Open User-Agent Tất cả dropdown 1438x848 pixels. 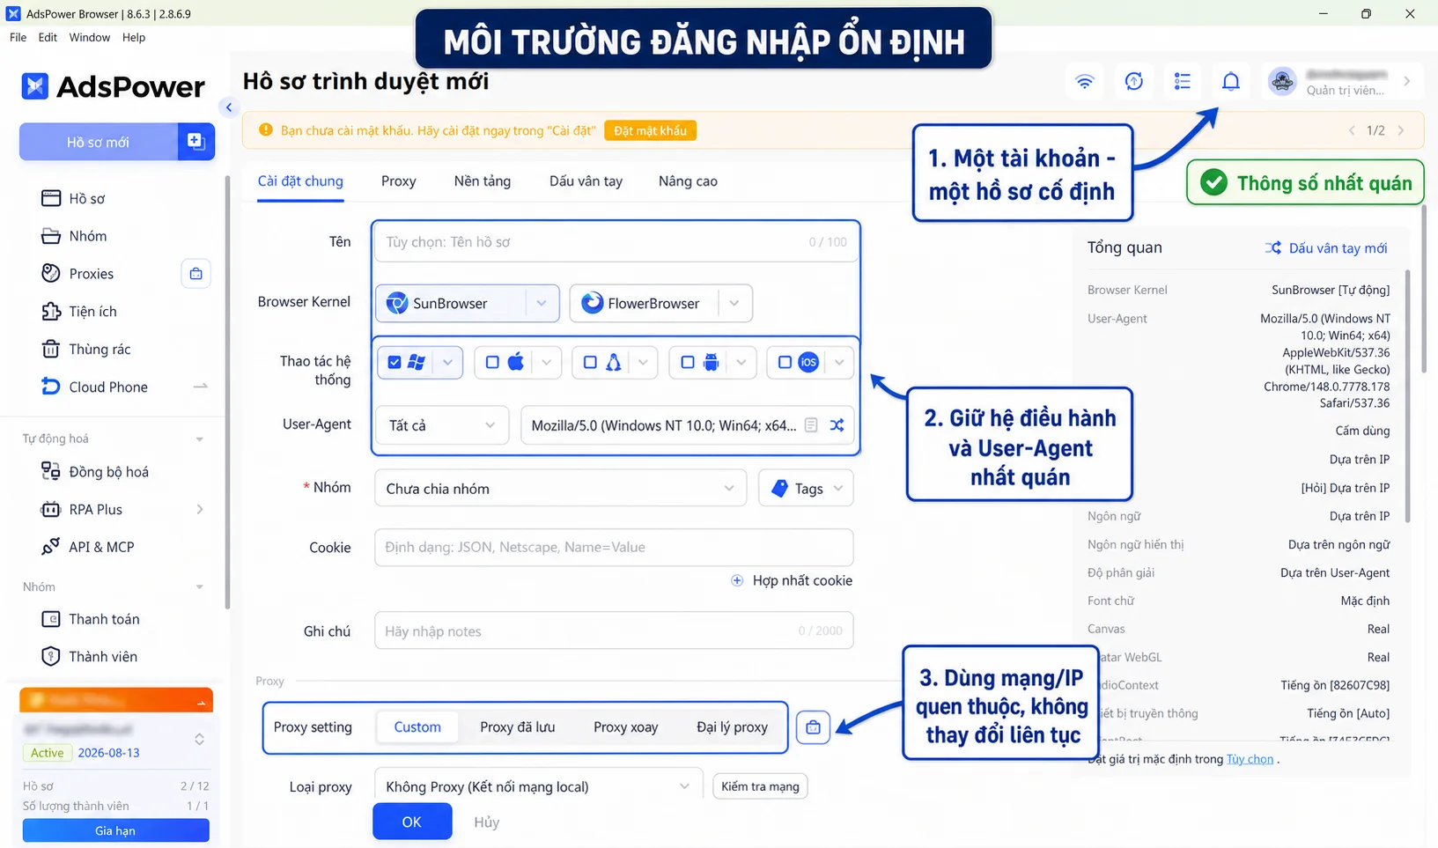pos(442,425)
